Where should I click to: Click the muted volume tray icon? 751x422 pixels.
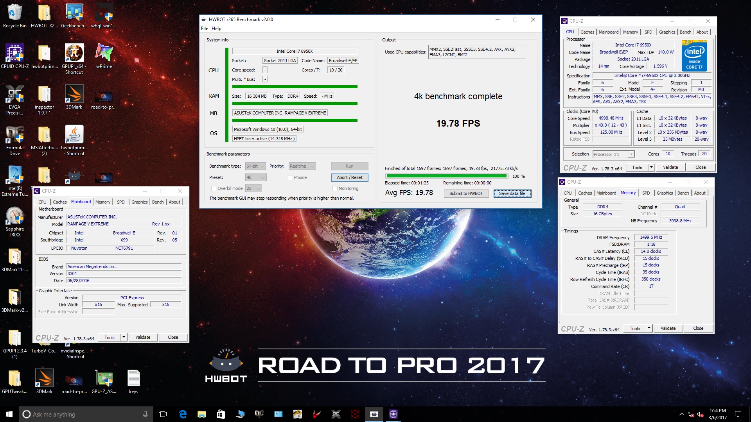click(701, 414)
